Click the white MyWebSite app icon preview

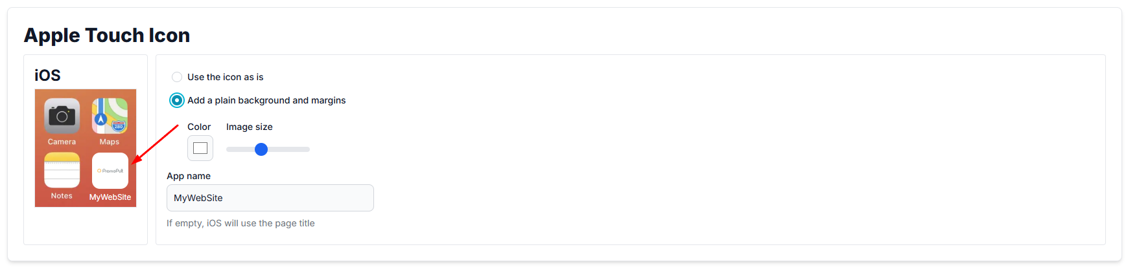[110, 171]
